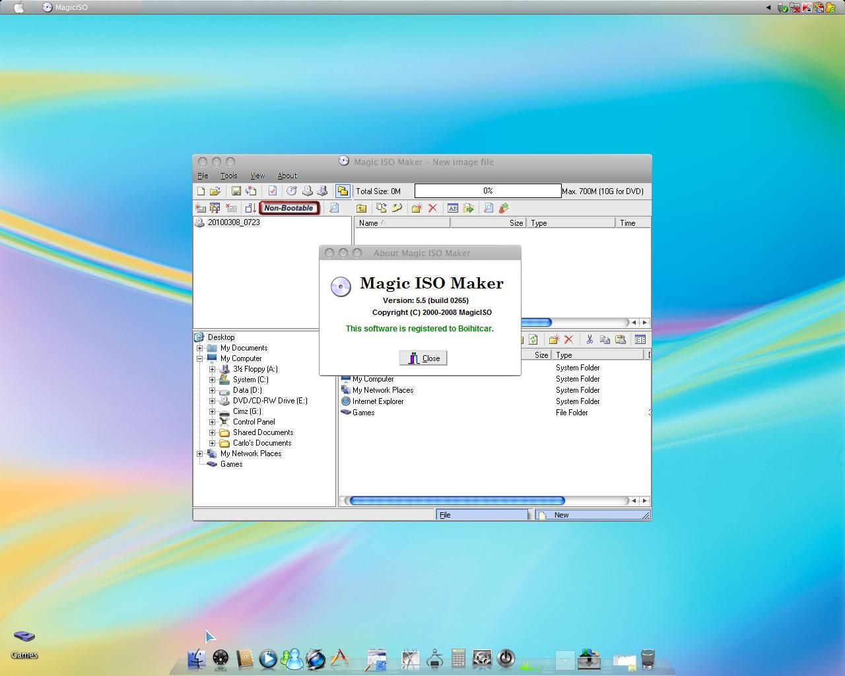845x676 pixels.
Task: Click the extract green arrow icon
Action: (469, 208)
